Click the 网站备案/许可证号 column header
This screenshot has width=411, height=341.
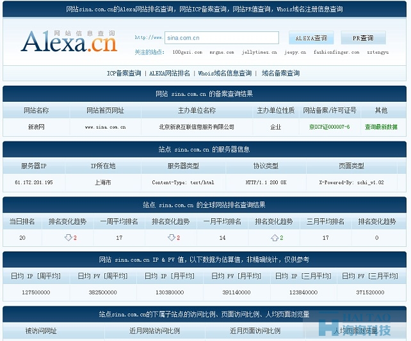[330, 110]
